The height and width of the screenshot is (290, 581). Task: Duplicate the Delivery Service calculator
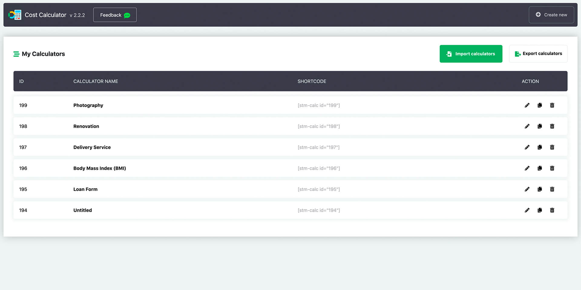pyautogui.click(x=540, y=147)
